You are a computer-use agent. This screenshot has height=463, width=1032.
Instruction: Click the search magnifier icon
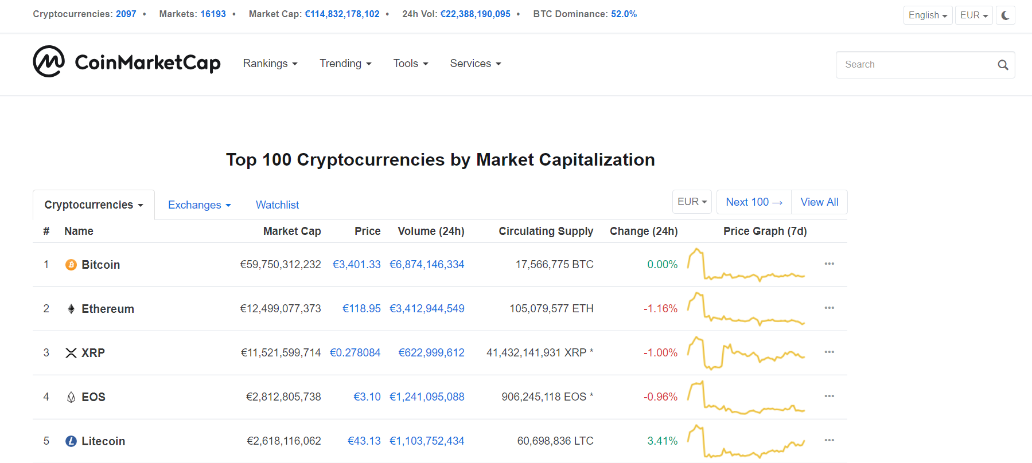coord(1003,65)
